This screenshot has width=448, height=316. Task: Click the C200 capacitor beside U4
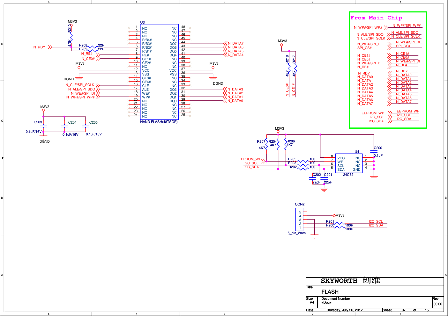tap(374, 152)
